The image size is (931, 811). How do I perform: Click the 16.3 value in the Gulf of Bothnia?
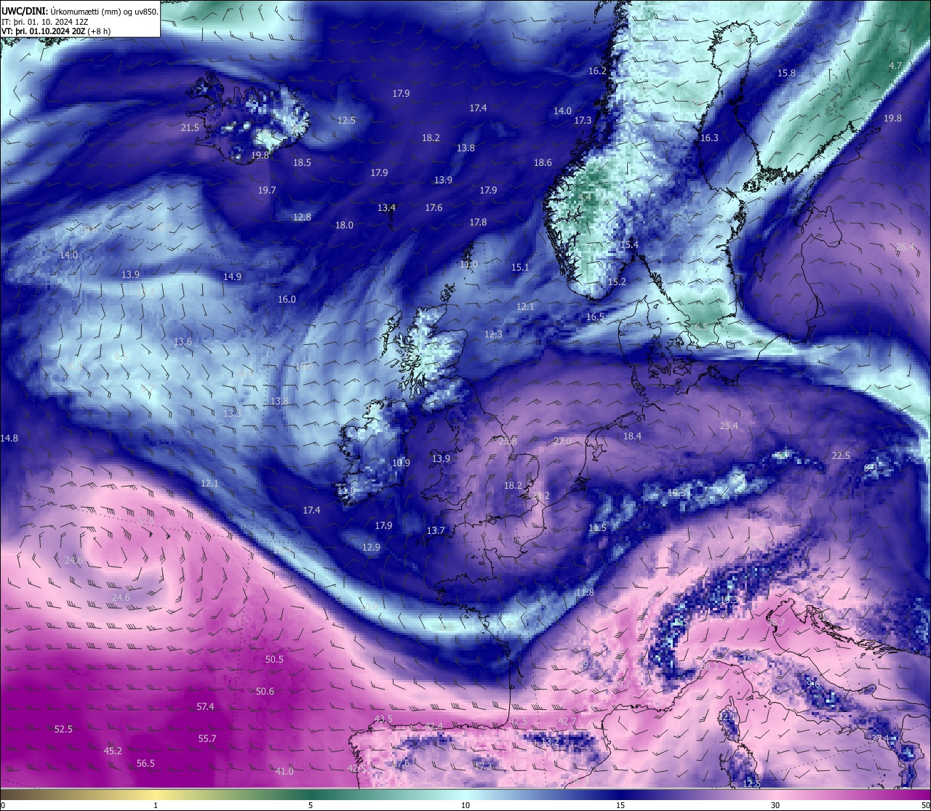(709, 138)
